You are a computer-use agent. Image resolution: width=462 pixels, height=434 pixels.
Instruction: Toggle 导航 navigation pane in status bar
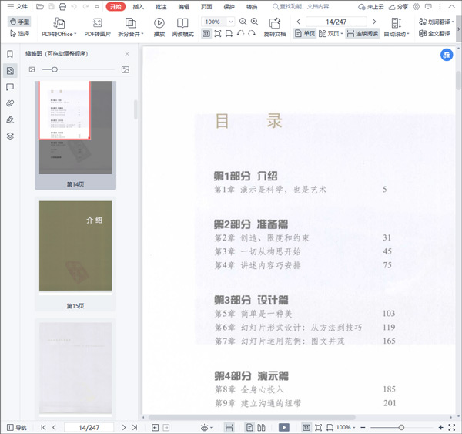[x=16, y=428]
